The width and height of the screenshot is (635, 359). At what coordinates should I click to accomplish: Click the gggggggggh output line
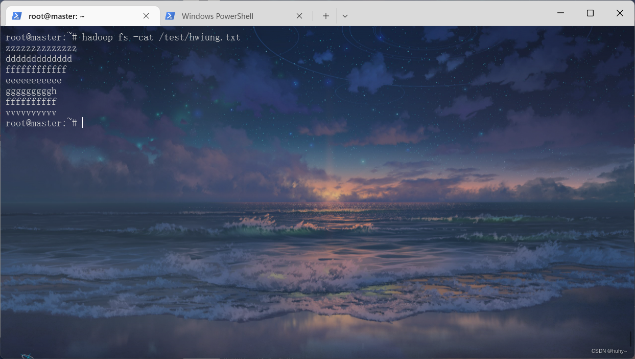31,91
